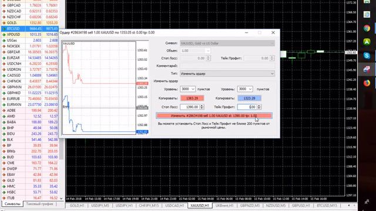Switch to the Тиковый график tab

(39, 204)
